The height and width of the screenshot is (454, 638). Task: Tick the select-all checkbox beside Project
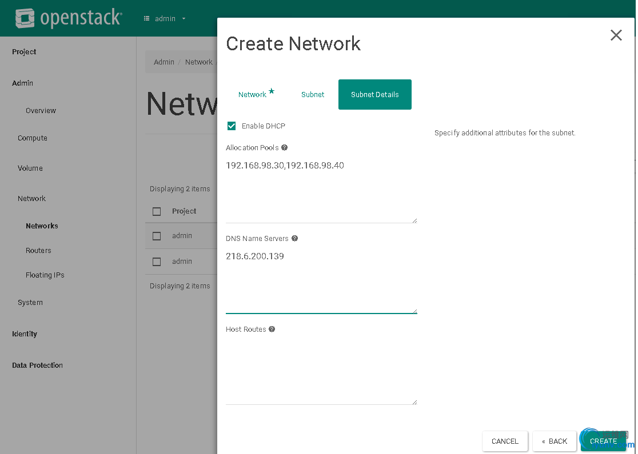[157, 211]
